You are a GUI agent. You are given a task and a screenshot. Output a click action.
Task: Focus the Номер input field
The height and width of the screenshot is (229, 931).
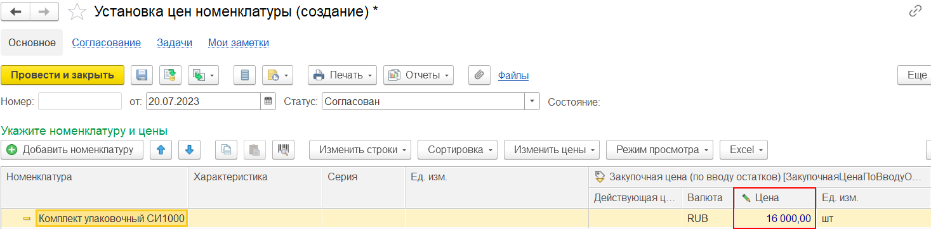pyautogui.click(x=80, y=101)
